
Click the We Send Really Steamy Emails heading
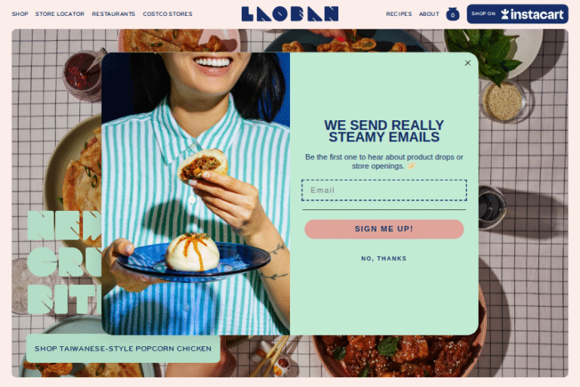pyautogui.click(x=384, y=131)
